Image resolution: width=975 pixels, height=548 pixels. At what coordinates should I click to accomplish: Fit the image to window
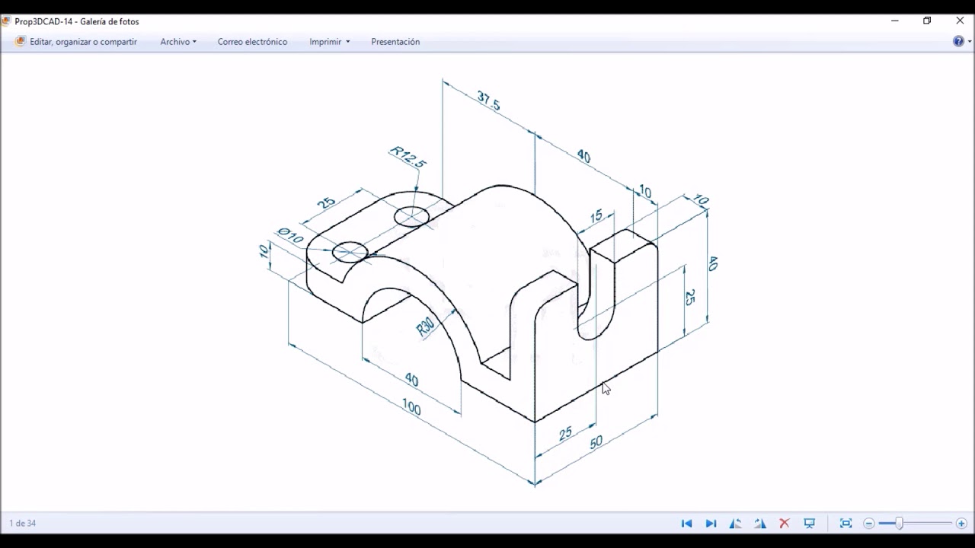point(846,524)
